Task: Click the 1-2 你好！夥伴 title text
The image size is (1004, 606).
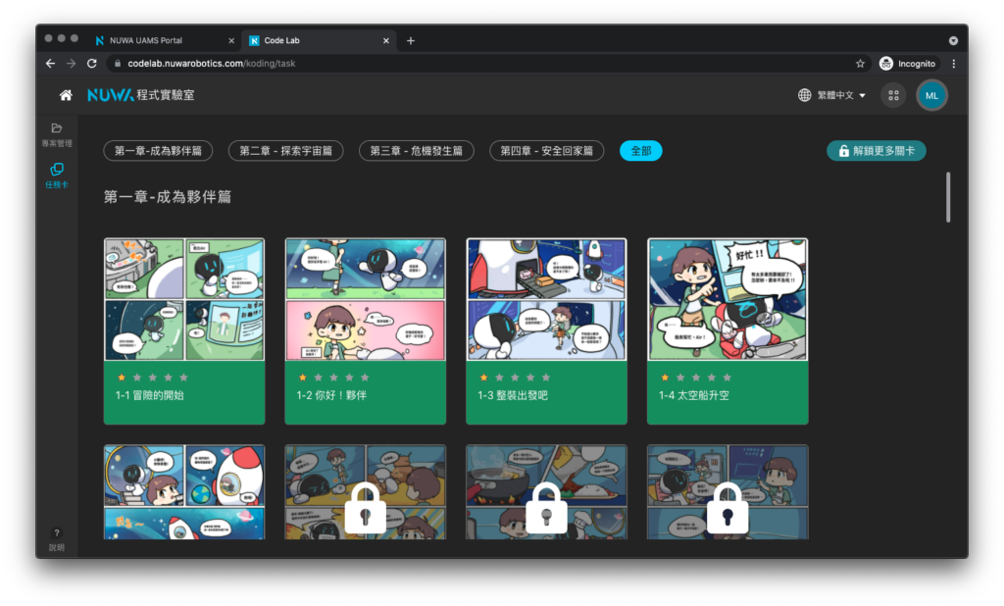Action: coord(331,395)
